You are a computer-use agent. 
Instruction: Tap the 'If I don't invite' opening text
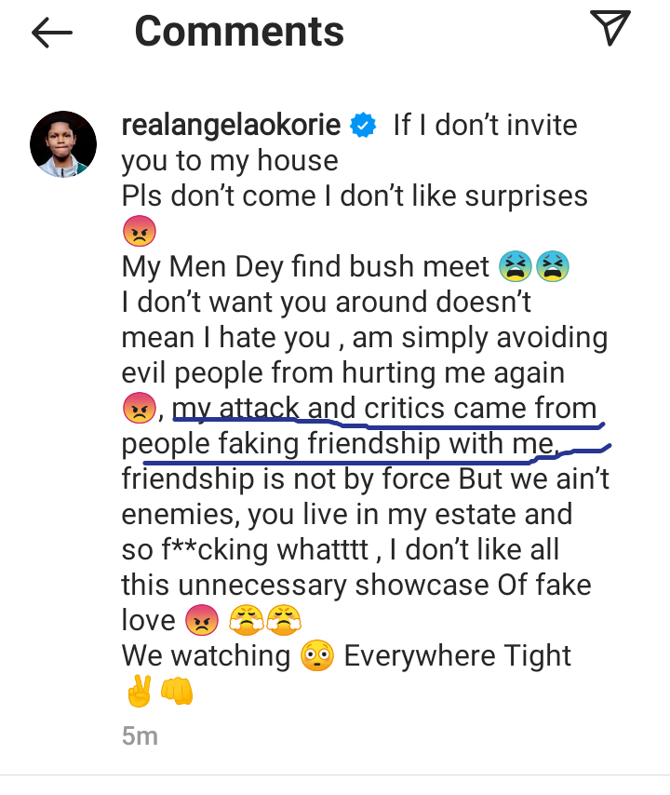click(x=485, y=126)
